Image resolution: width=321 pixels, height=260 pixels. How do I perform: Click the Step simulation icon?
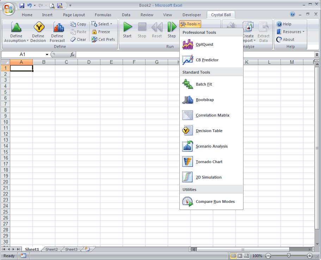[172, 27]
